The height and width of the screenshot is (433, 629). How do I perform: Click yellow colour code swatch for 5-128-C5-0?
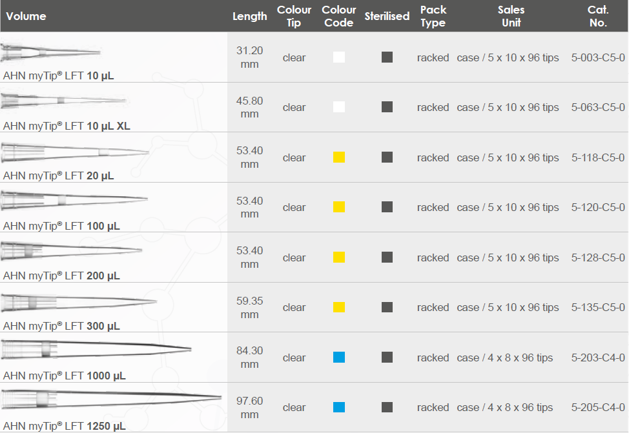pyautogui.click(x=339, y=257)
